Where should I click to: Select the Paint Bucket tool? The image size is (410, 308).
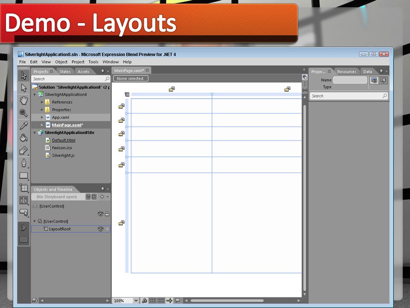click(24, 138)
